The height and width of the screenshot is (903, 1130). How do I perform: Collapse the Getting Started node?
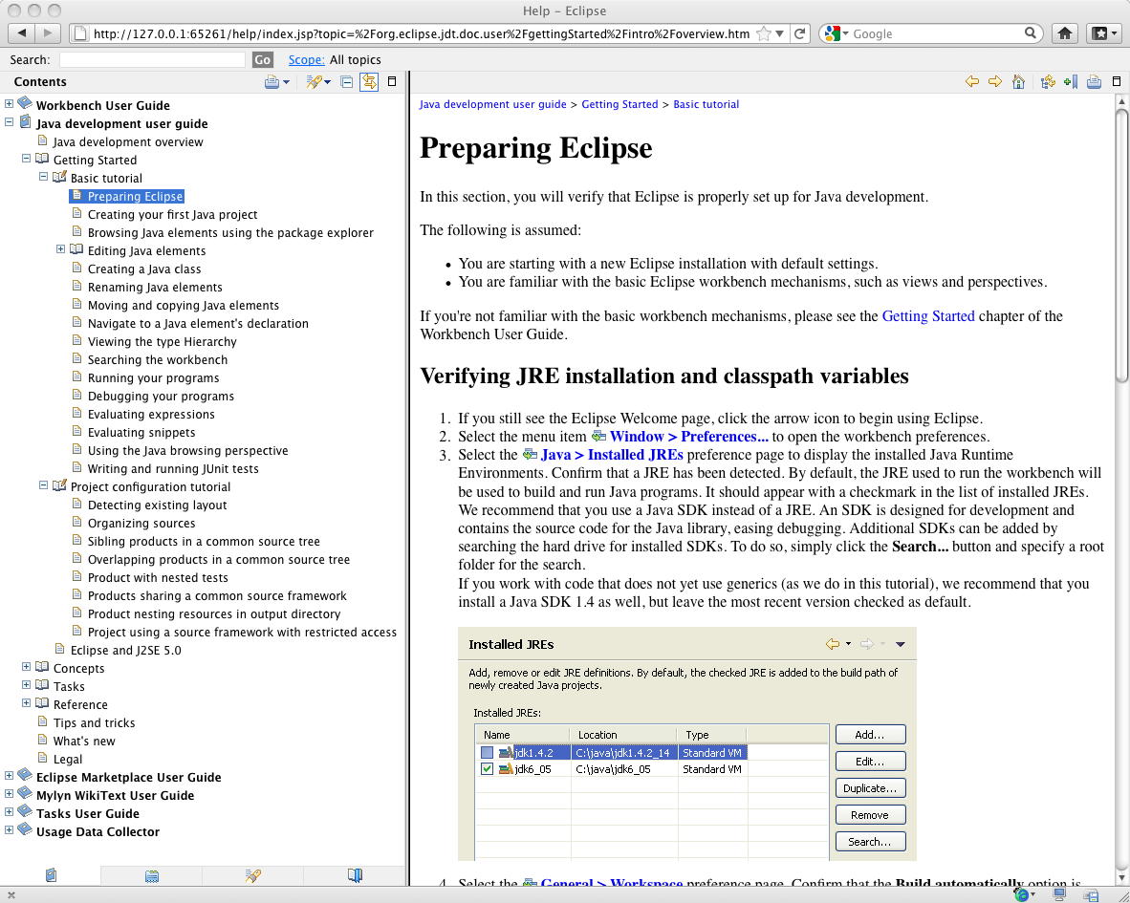point(26,158)
